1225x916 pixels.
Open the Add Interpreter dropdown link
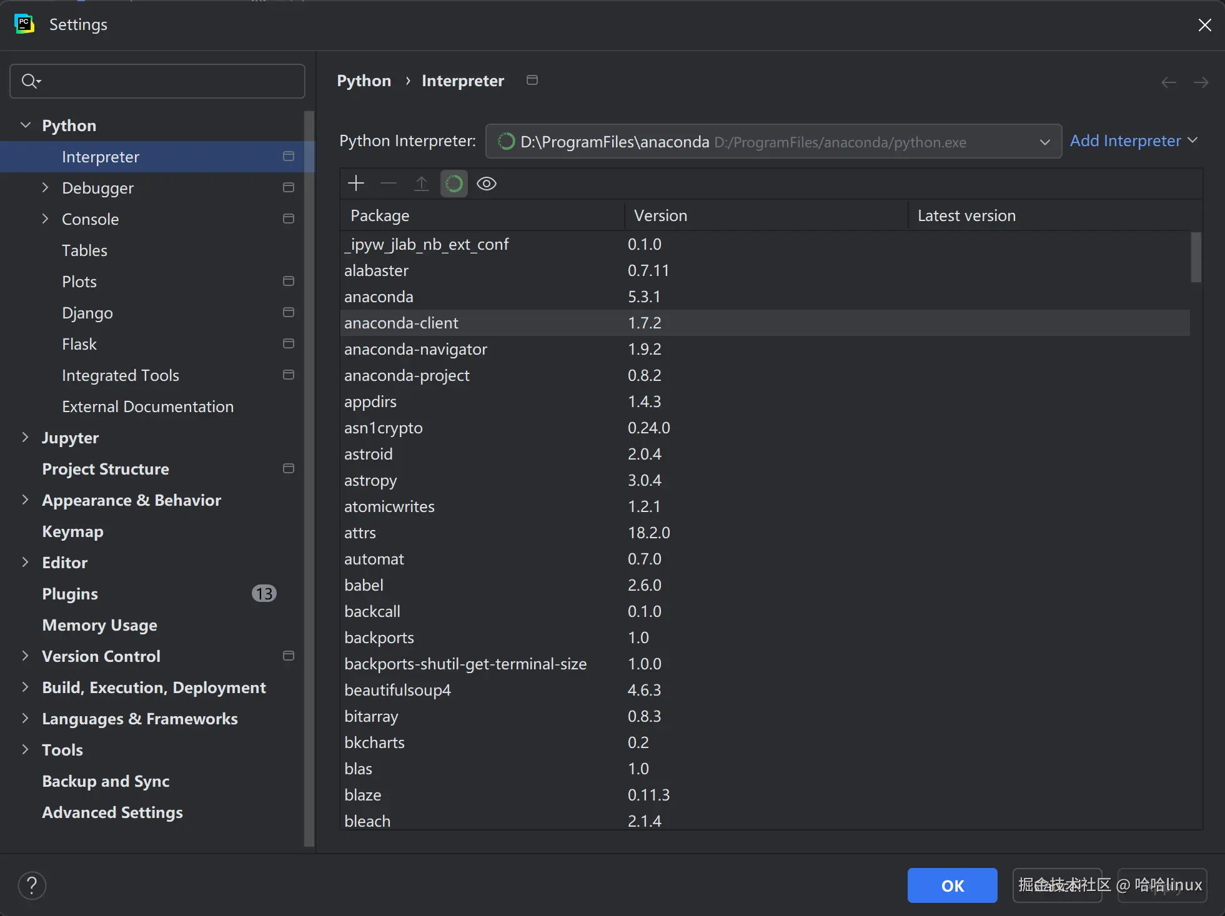click(1133, 141)
